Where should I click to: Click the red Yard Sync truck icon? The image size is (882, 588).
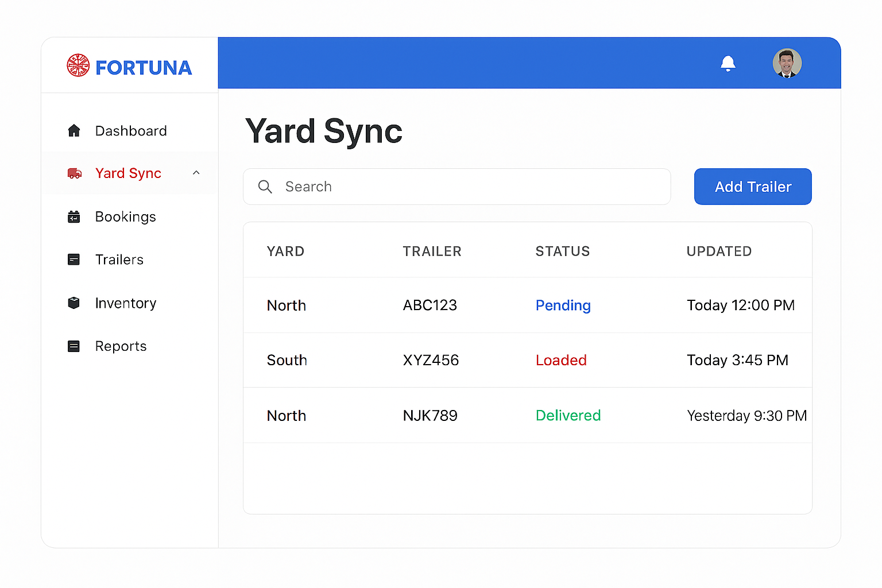tap(75, 173)
